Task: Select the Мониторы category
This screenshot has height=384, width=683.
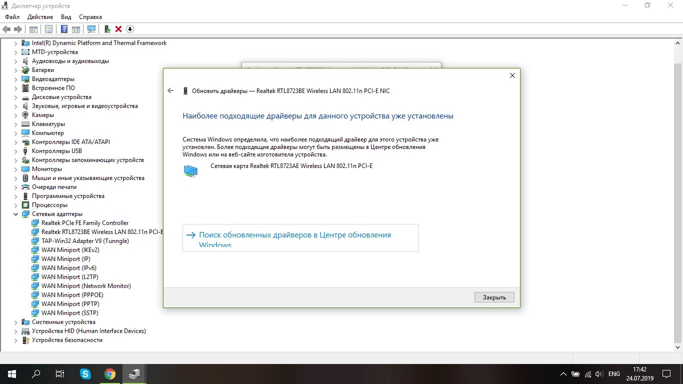Action: (47, 169)
